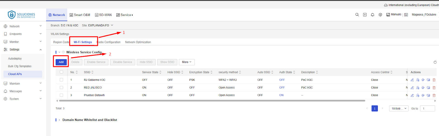Open the SD-WAN top tab
Screen dimensions: 439x136
(103, 15)
